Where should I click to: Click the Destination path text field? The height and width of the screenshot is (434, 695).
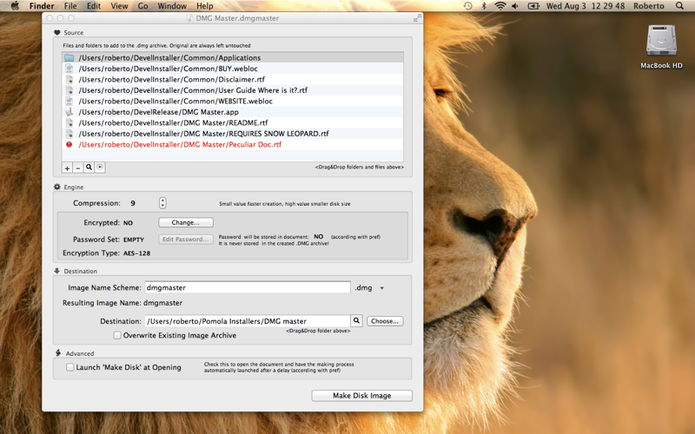tap(248, 321)
